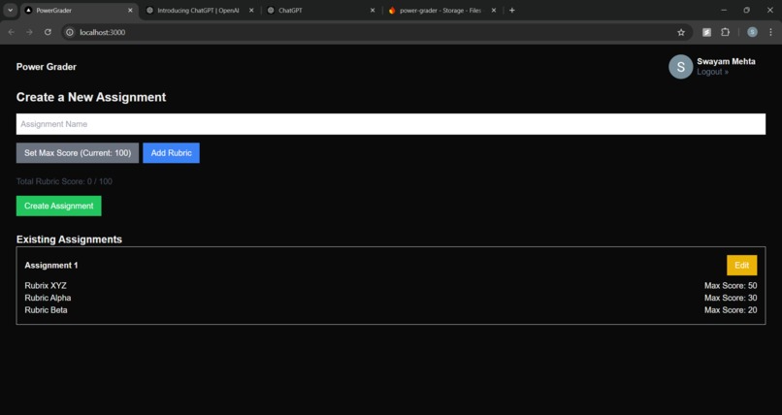
Task: Click the Create Assignment button
Action: coord(59,206)
